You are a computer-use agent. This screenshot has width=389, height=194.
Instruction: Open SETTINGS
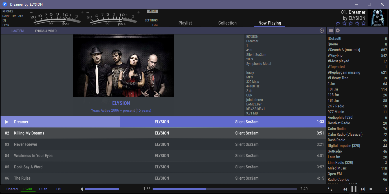[151, 20]
